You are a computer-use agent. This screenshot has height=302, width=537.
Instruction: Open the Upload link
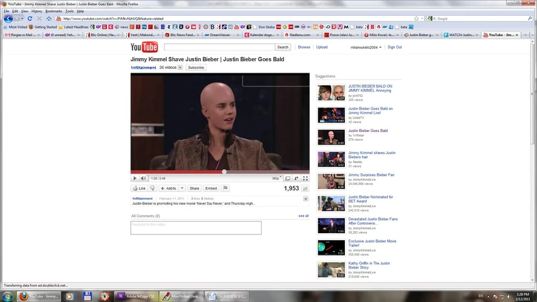click(322, 47)
